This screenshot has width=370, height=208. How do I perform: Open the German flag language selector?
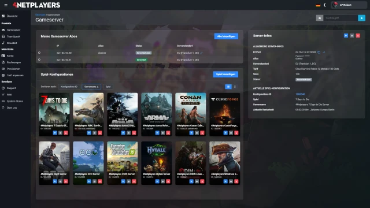318,5
